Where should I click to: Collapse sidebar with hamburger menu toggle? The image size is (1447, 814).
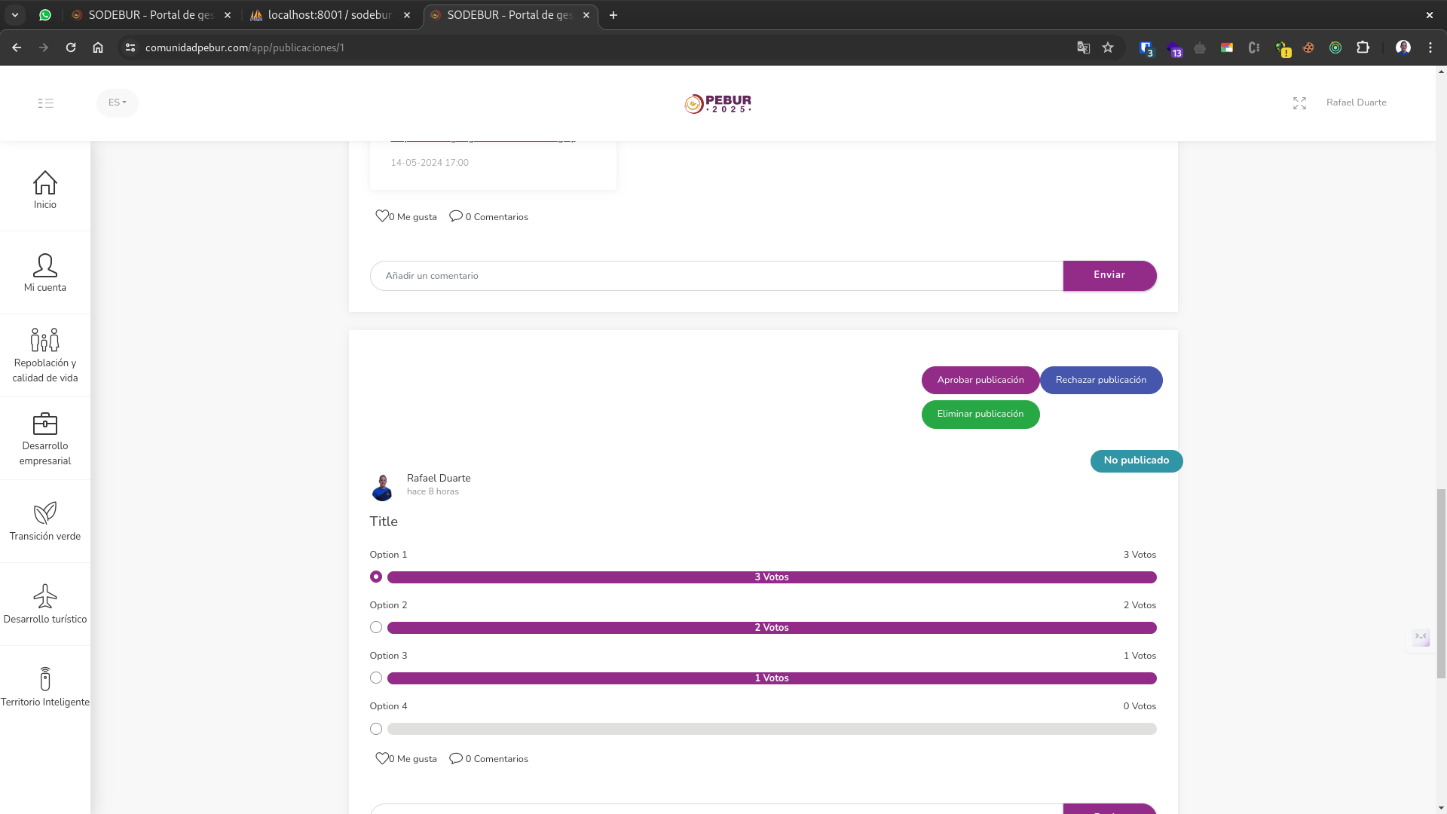tap(46, 103)
